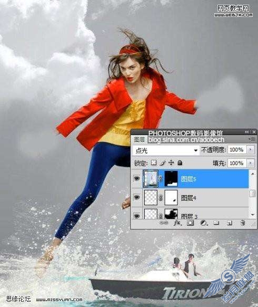Select 图层5 image thumbnail
The width and height of the screenshot is (258, 307).
tap(151, 178)
